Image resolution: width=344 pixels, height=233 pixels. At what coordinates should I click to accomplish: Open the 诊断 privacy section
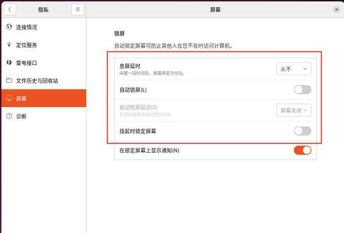44,116
